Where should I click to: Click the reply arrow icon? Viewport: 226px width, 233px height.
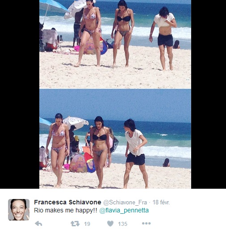38,224
